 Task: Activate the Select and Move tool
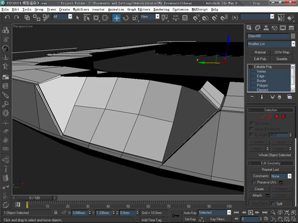[x=116, y=18]
